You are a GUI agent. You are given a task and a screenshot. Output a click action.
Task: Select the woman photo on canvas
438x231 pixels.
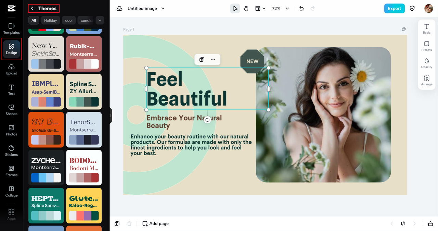(323, 115)
